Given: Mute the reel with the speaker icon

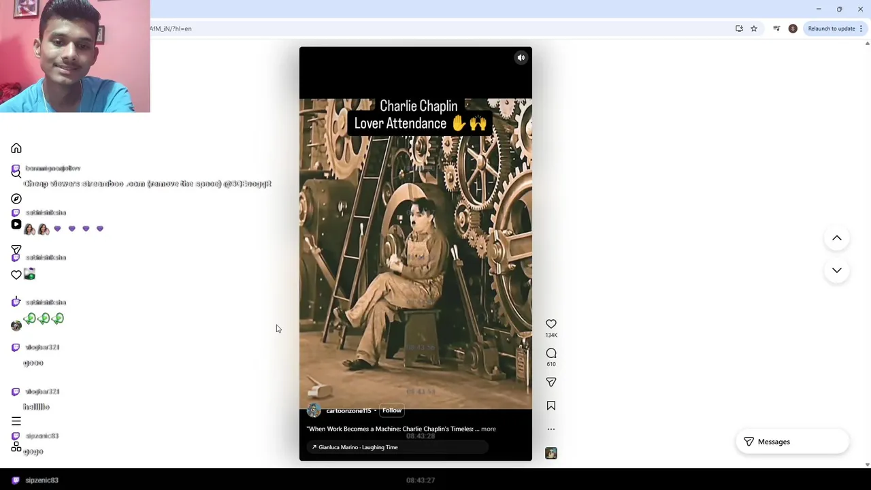Looking at the screenshot, I should (x=521, y=58).
